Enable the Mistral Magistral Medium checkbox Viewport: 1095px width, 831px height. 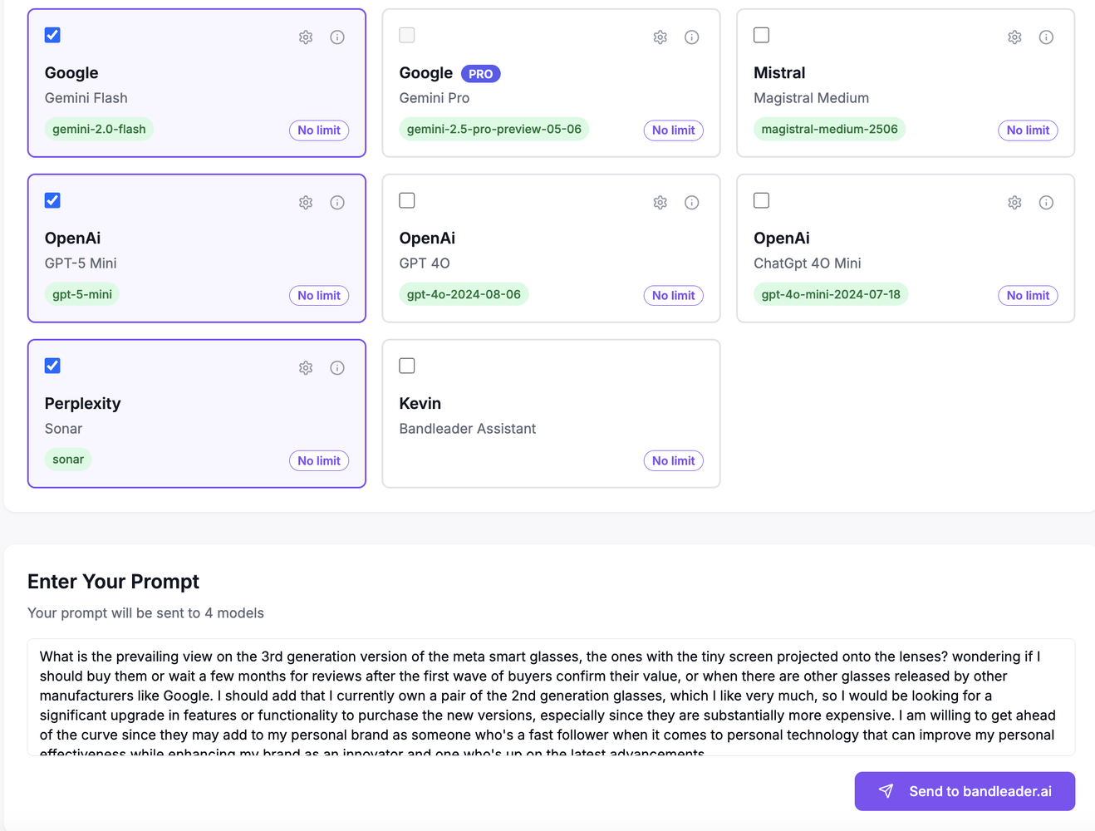pos(761,35)
